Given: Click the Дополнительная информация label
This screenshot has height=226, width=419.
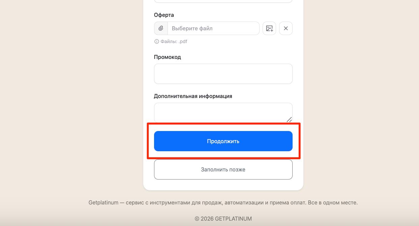Looking at the screenshot, I should coord(193,96).
